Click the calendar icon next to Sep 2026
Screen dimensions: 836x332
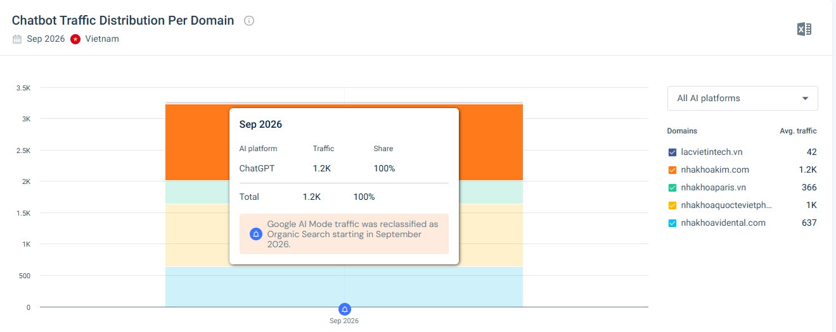(17, 39)
